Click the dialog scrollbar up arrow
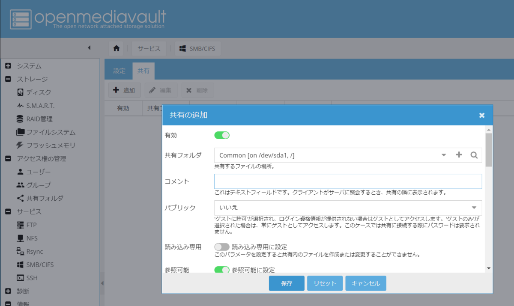 489,129
